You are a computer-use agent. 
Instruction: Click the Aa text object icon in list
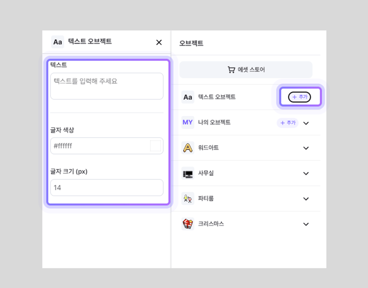pyautogui.click(x=188, y=97)
